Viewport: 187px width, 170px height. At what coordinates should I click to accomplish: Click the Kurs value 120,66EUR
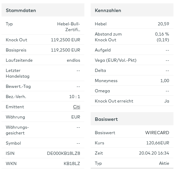tap(157, 143)
